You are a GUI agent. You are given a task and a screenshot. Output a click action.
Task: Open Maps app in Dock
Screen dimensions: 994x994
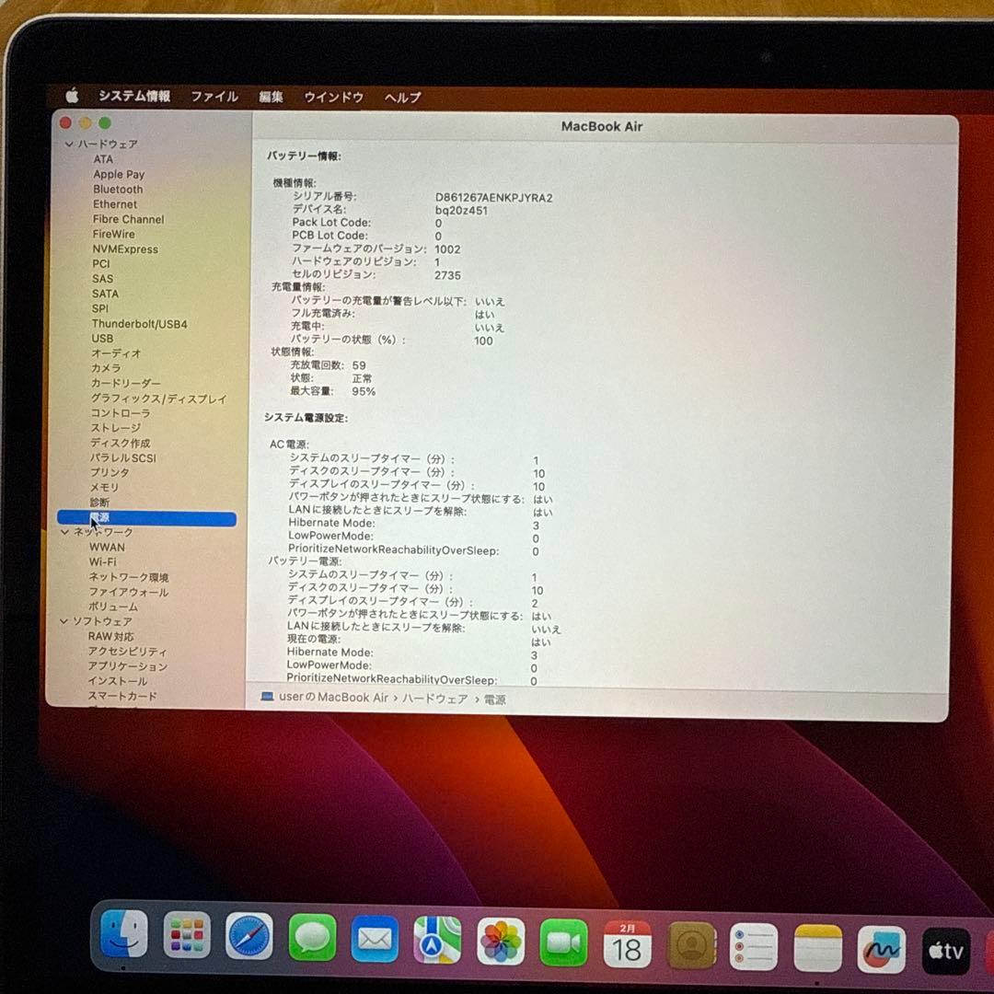coord(437,940)
